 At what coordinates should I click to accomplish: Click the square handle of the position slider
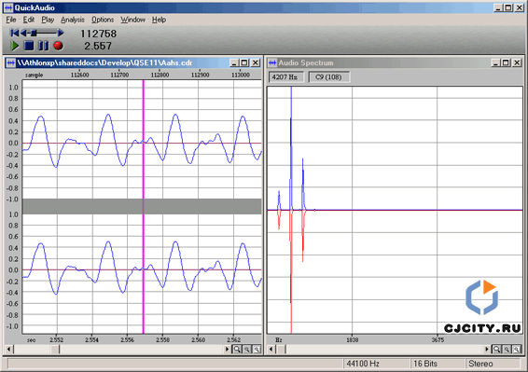(x=34, y=33)
